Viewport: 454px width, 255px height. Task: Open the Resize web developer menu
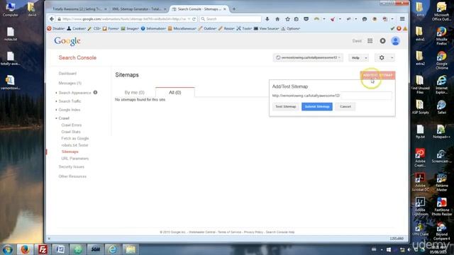226,28
